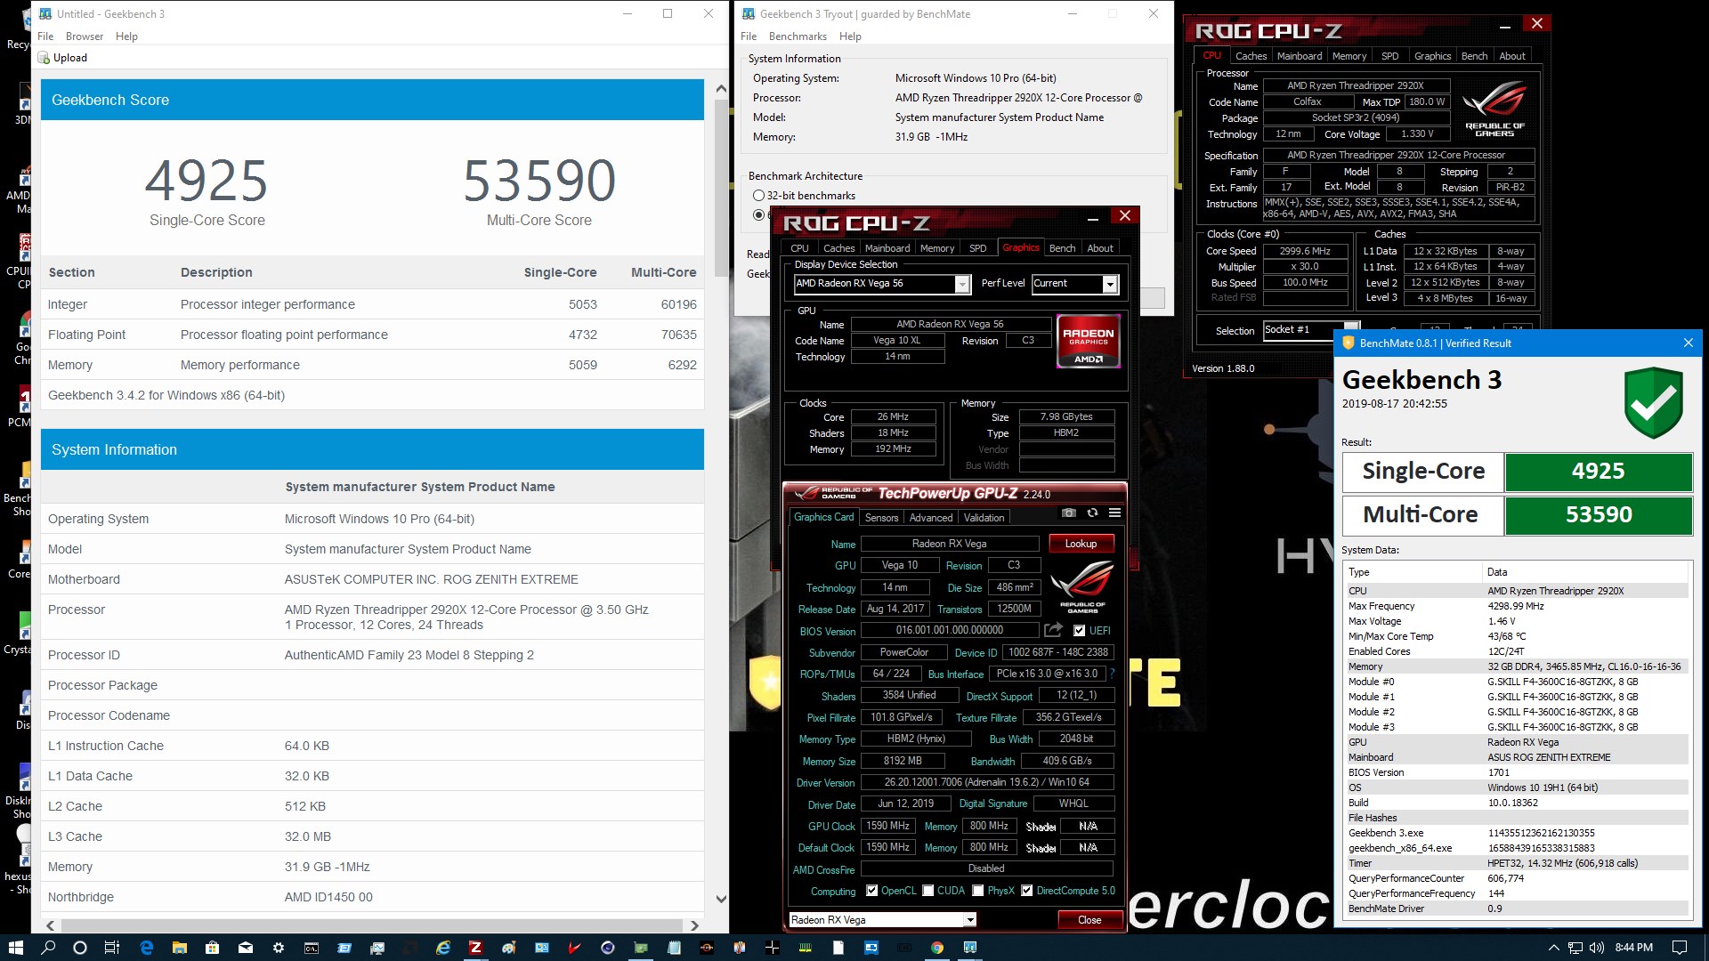Image resolution: width=1709 pixels, height=961 pixels.
Task: Take a GPU-Z screenshot with the camera icon
Action: [x=1069, y=513]
